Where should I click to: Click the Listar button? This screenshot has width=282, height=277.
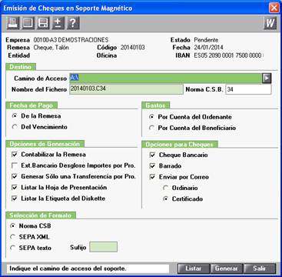tap(194, 269)
